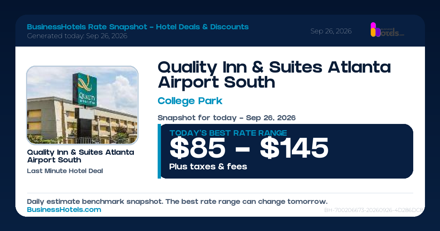This screenshot has width=440, height=231.
Task: Click the hotel name caption under photo
Action: pyautogui.click(x=81, y=156)
